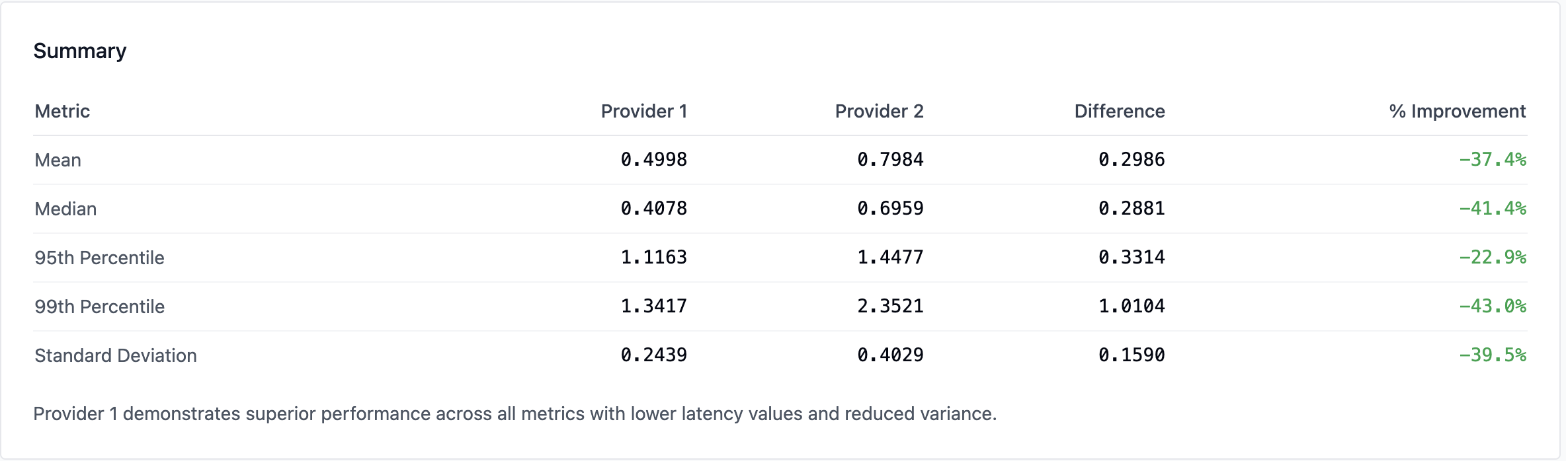Select standard deviation difference 0.1590
The width and height of the screenshot is (1566, 461).
click(1132, 355)
